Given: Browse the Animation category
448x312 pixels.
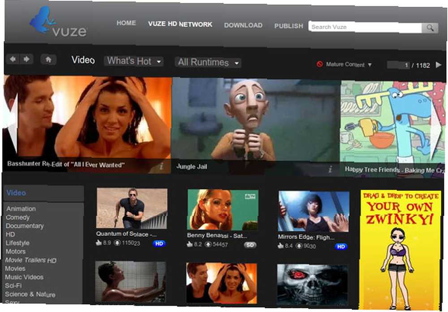Looking at the screenshot, I should click(21, 209).
